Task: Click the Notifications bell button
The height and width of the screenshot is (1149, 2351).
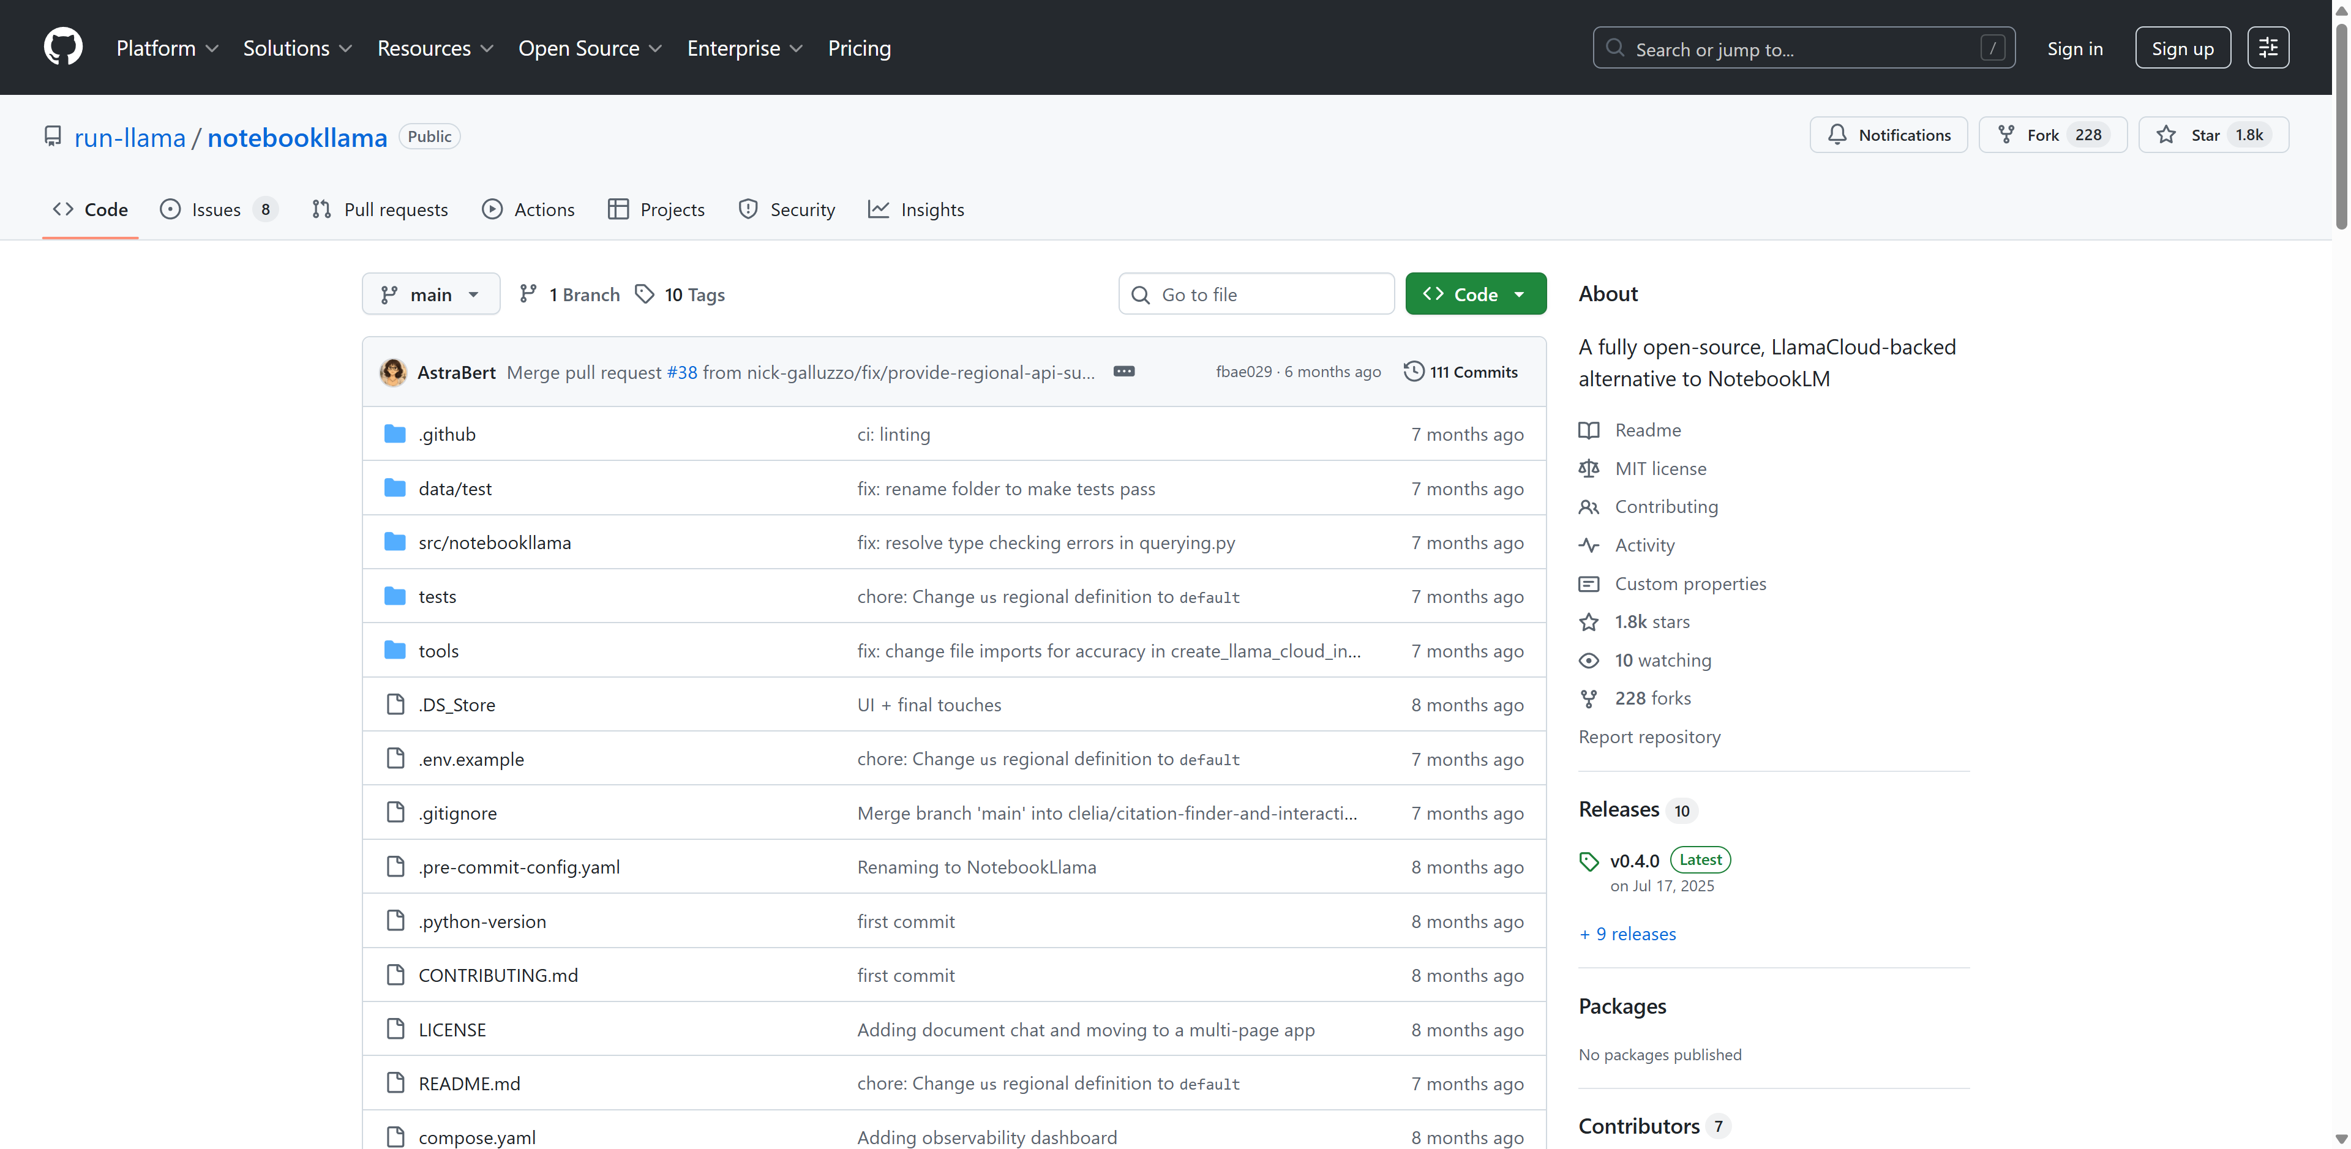Action: click(x=1888, y=135)
